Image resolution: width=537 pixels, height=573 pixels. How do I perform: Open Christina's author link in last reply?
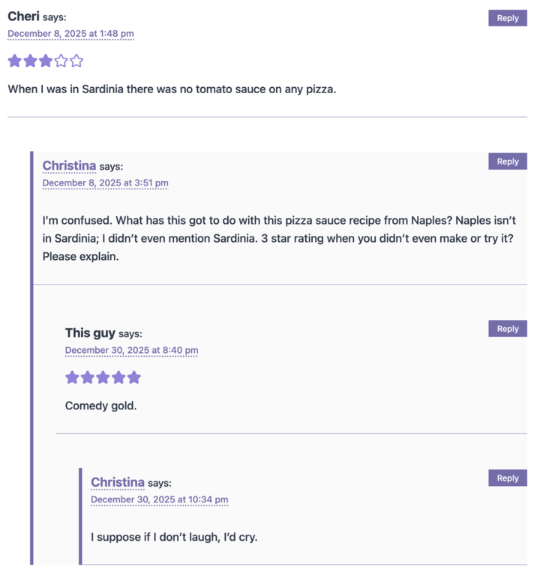click(118, 482)
